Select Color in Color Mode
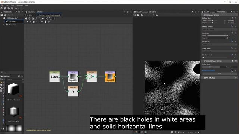Screen dimensions: 239x134 point(211,67)
